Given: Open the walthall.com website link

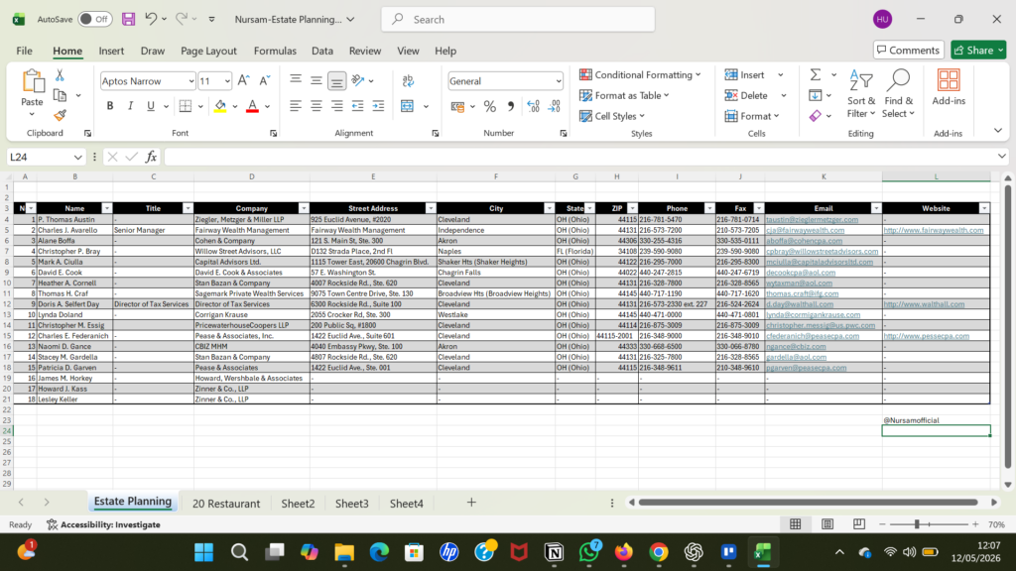Looking at the screenshot, I should coord(924,304).
